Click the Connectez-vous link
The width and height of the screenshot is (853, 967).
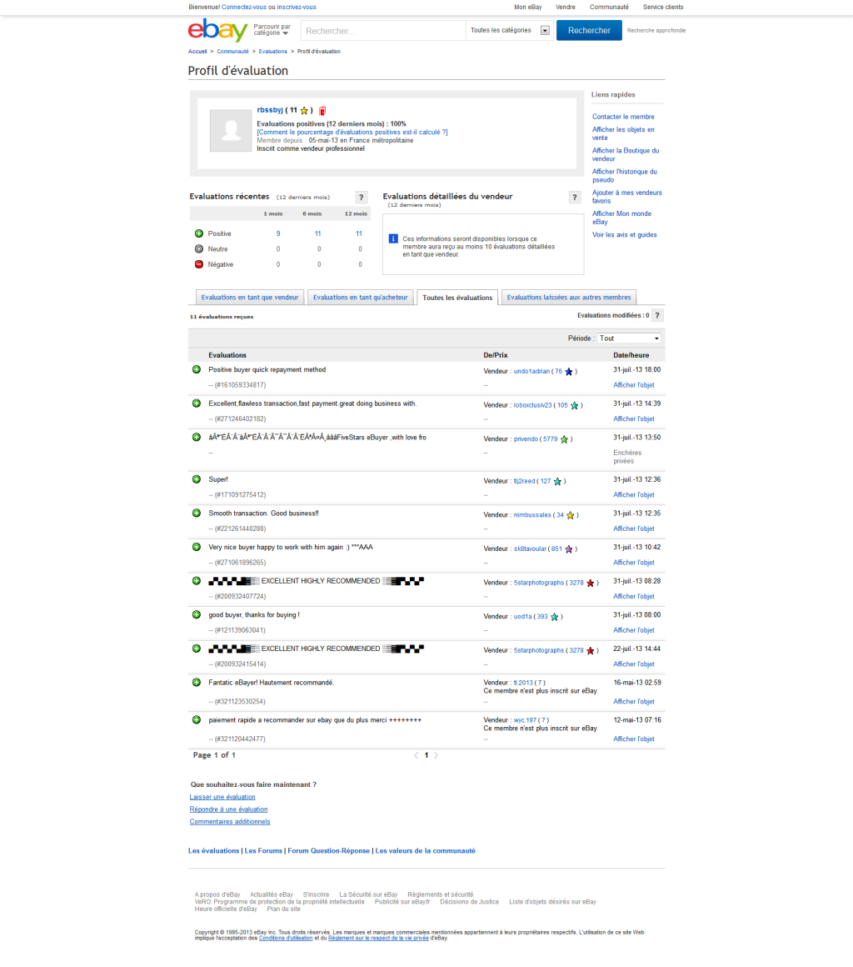[244, 8]
